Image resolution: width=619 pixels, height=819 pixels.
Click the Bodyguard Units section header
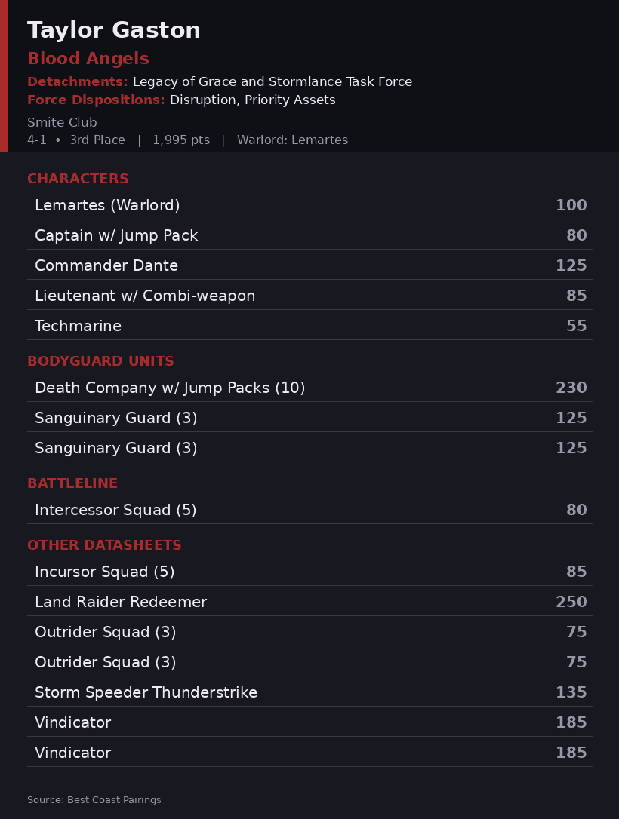[x=100, y=361]
